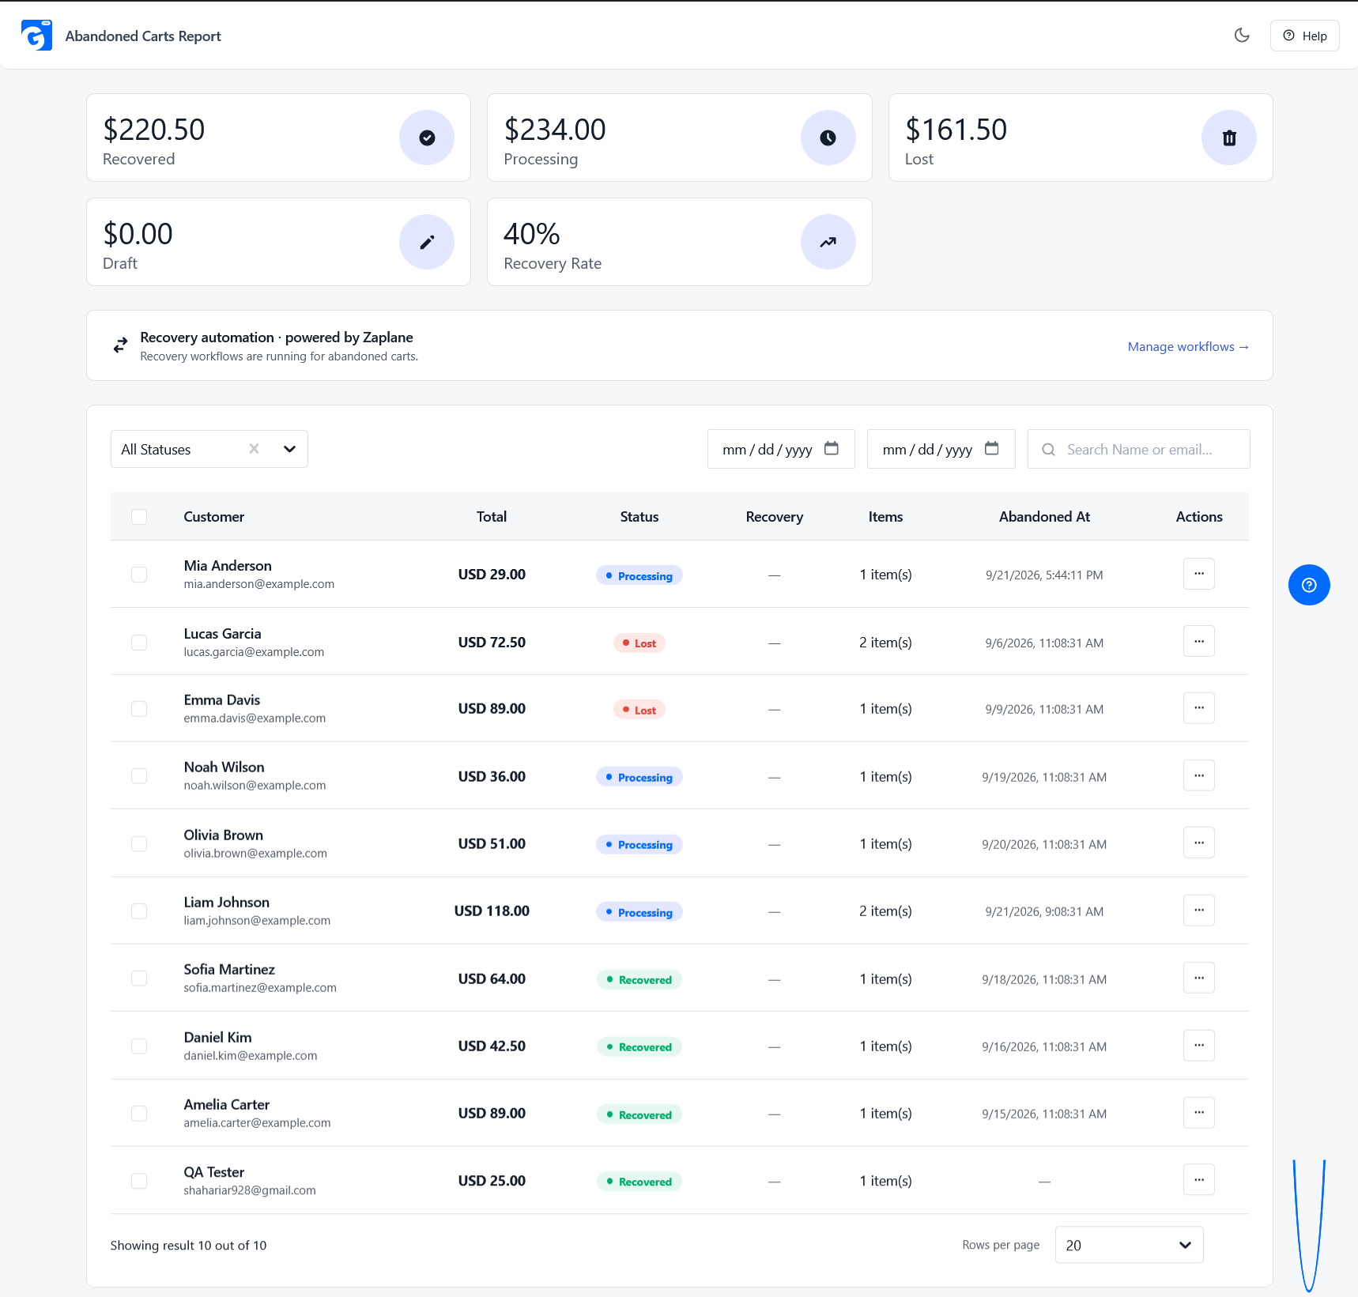1358x1297 pixels.
Task: Check the Lucas Garcia row checkbox
Action: tap(139, 643)
